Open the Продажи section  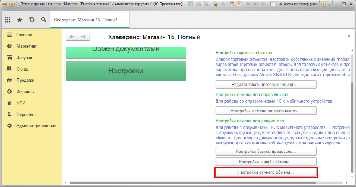tap(25, 80)
